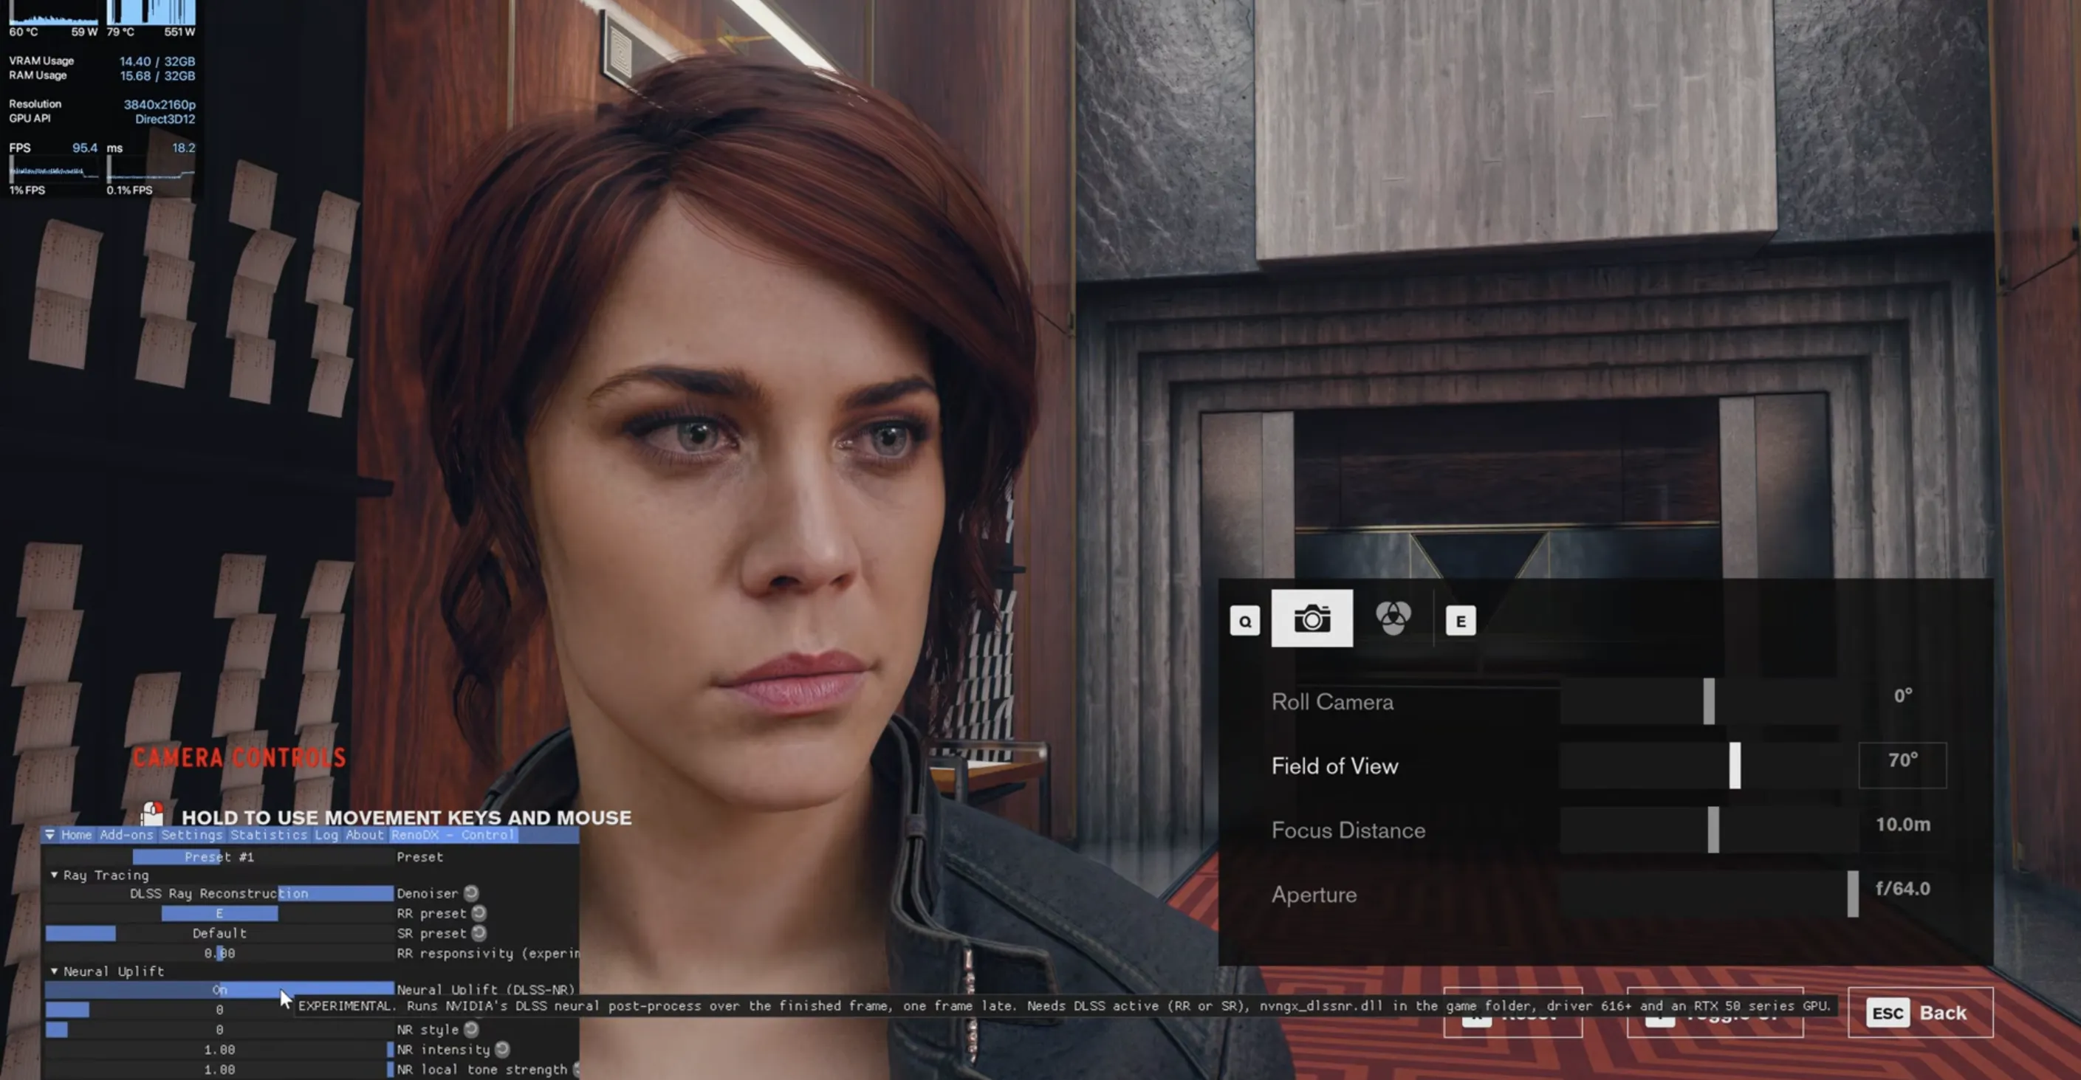
Task: Click the FPS 95.4 readout
Action: coord(52,148)
